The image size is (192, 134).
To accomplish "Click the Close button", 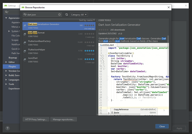I will click(162, 126).
